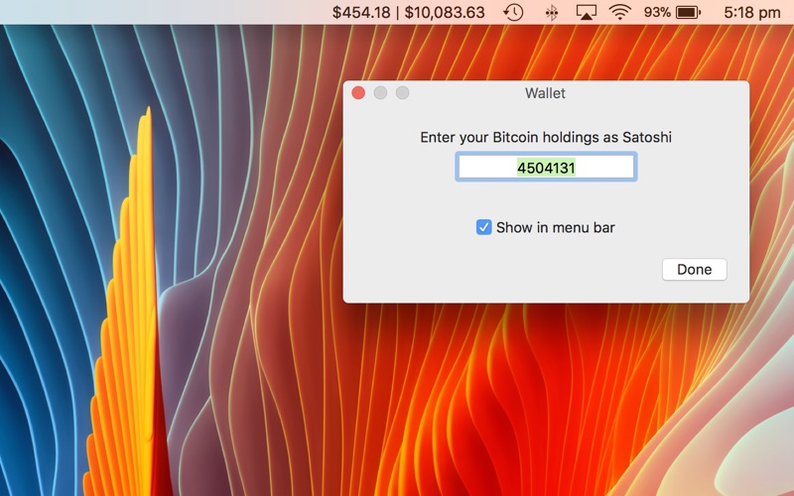This screenshot has width=794, height=496.
Task: Close the Wallet window with red button
Action: [358, 92]
